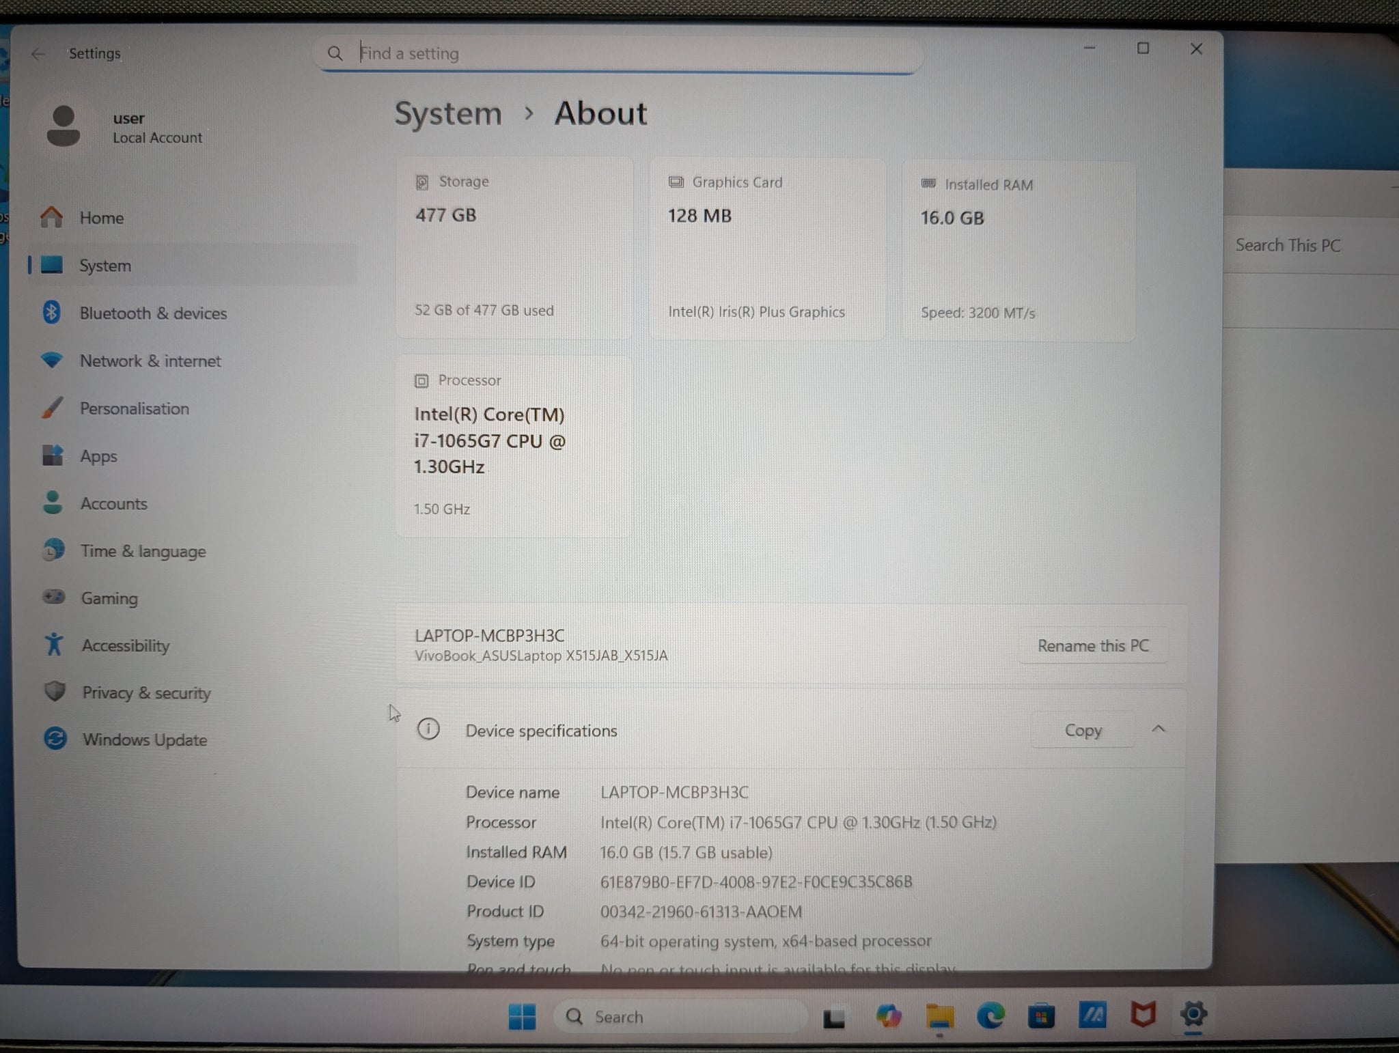Click the search magnifier icon in Settings
Screen dimensions: 1399x1053
[x=335, y=53]
